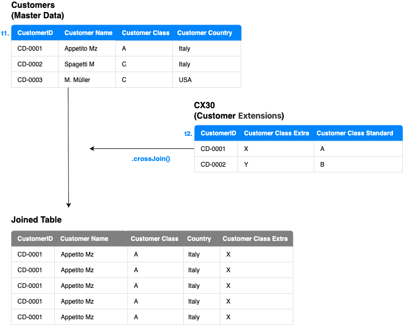403x325 pixels.
Task: Click Customer Class Extra header in CX30 table
Action: pos(276,133)
